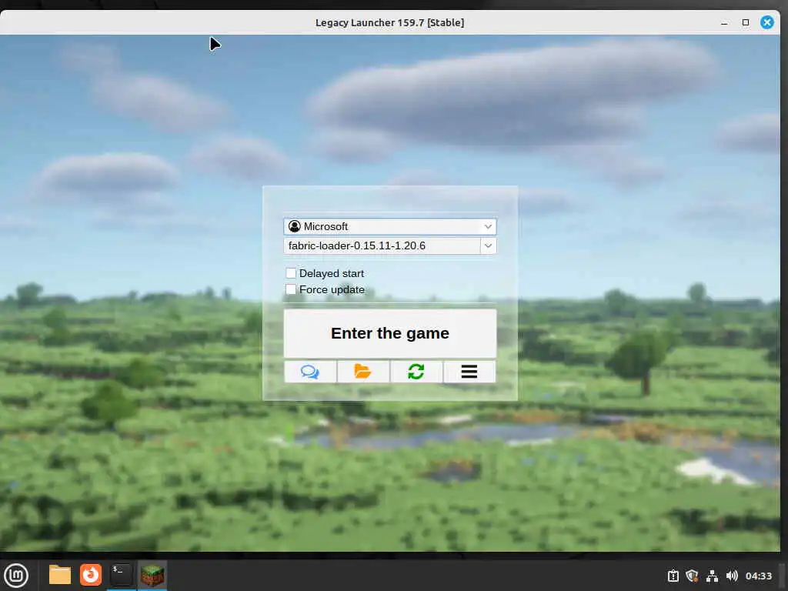Click the shield security tray icon
788x591 pixels.
click(692, 576)
